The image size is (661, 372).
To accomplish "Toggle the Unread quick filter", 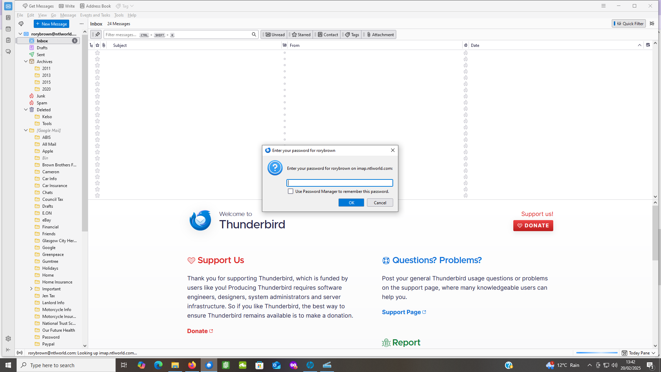I will coord(275,34).
